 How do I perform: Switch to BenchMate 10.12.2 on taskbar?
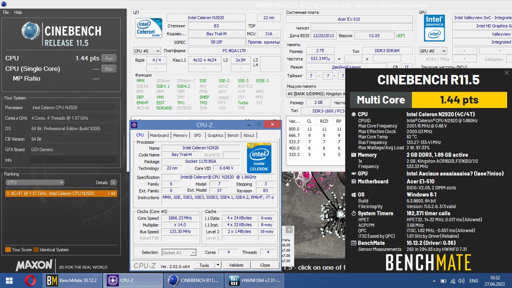point(73,280)
